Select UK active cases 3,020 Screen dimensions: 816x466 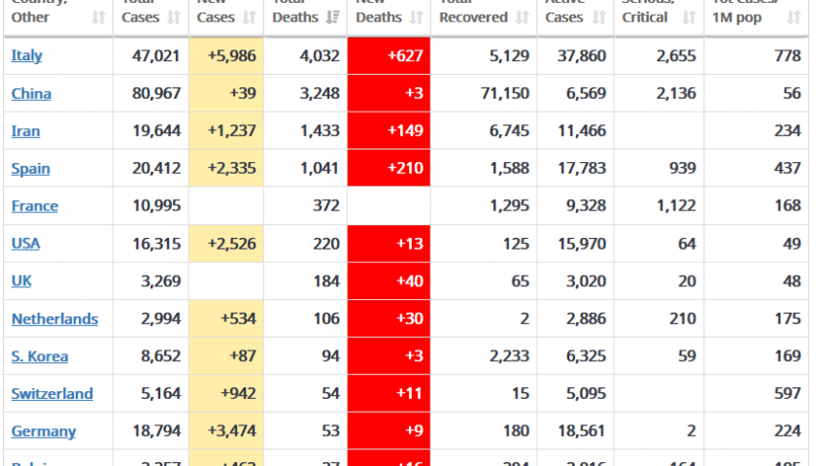586,281
